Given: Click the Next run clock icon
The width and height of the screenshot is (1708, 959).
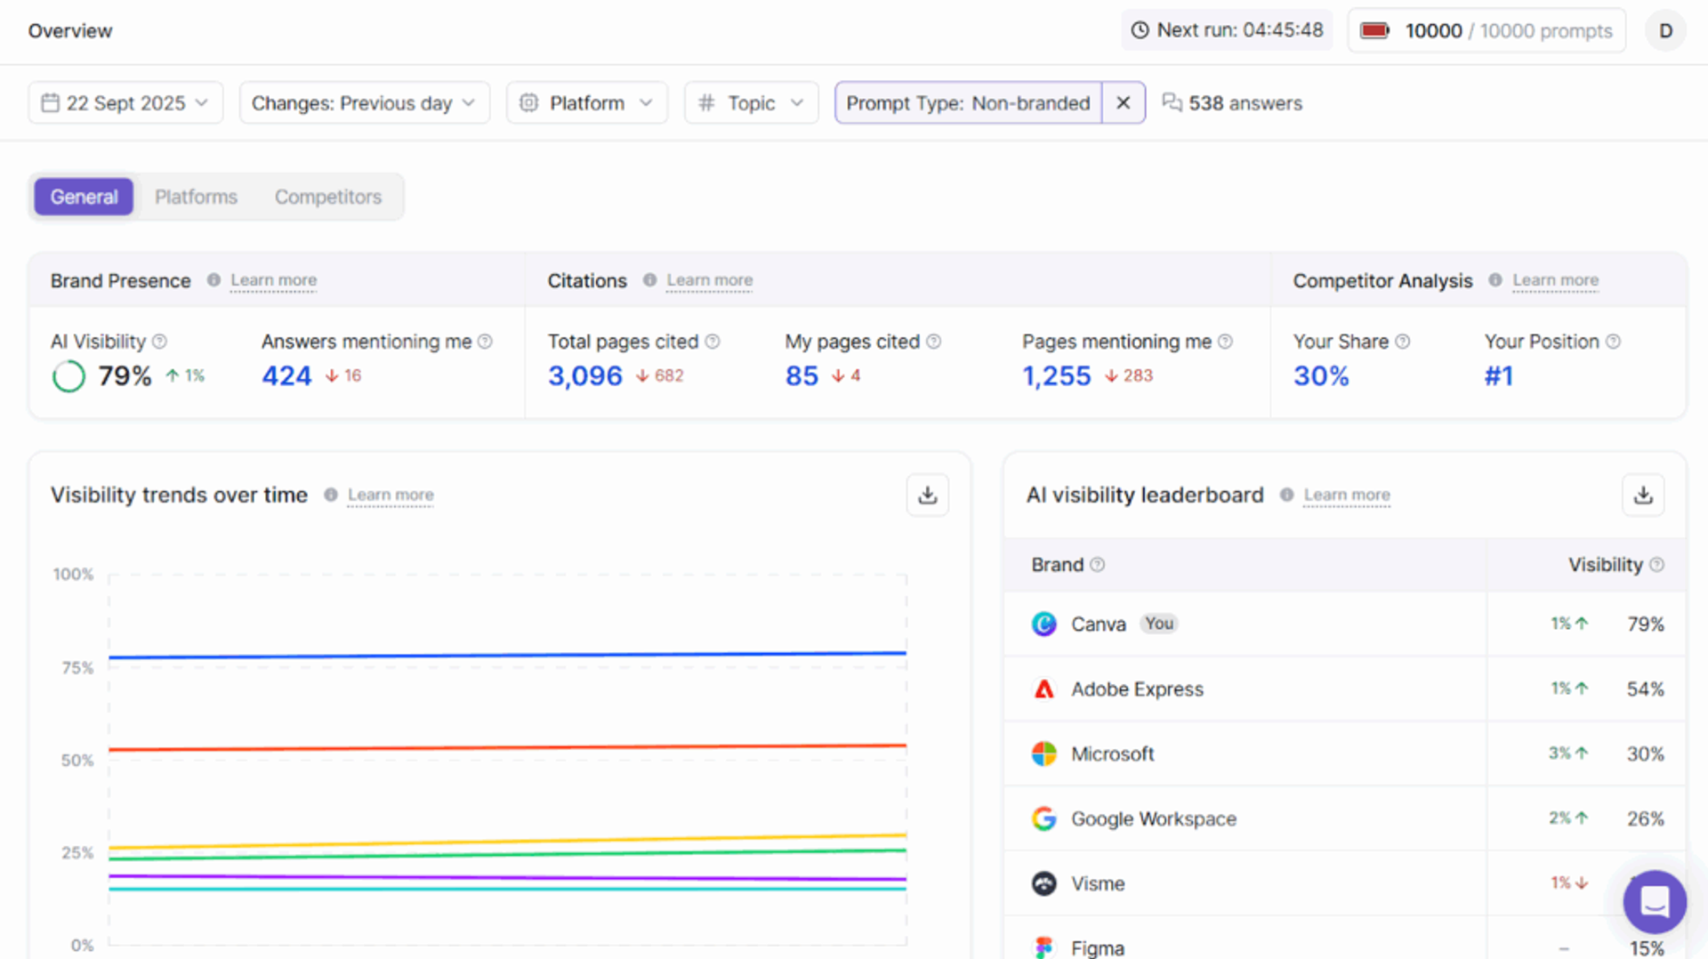Looking at the screenshot, I should (1140, 30).
